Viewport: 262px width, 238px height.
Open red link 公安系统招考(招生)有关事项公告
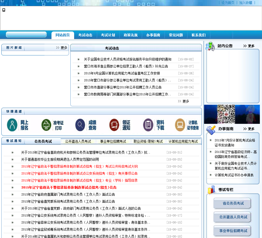point(80,173)
